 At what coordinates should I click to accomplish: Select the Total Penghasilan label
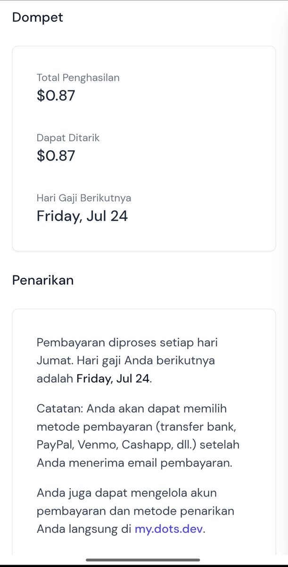pyautogui.click(x=78, y=78)
